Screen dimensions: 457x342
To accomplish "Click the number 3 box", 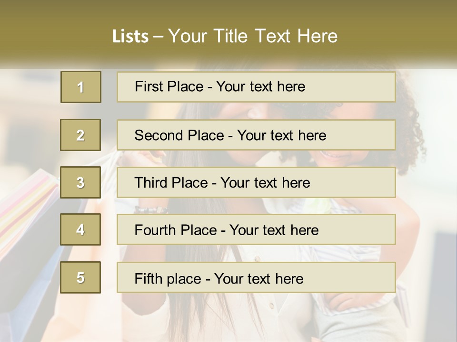I will [x=80, y=182].
